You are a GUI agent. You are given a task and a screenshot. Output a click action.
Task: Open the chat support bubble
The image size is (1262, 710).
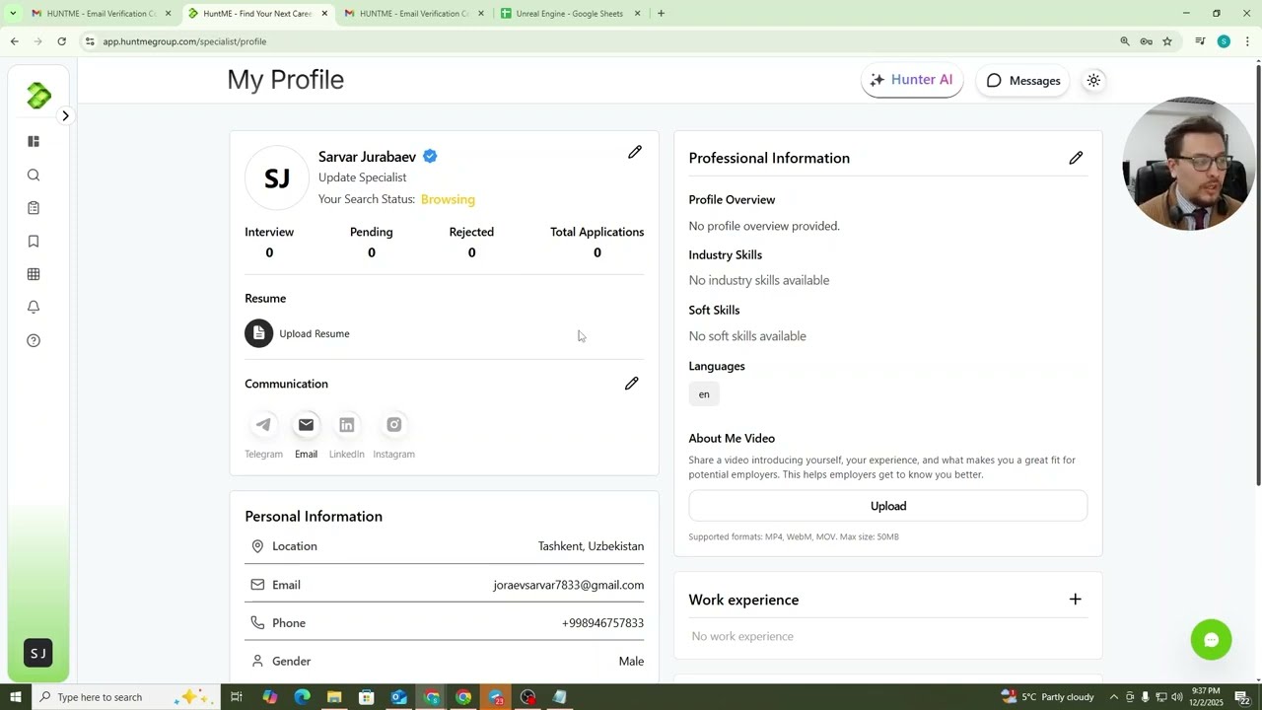[x=1211, y=640]
